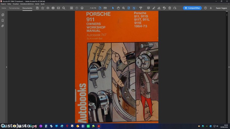Viewport: 230px width, 129px height.
Task: Select two-page view icon
Action: click(105, 8)
